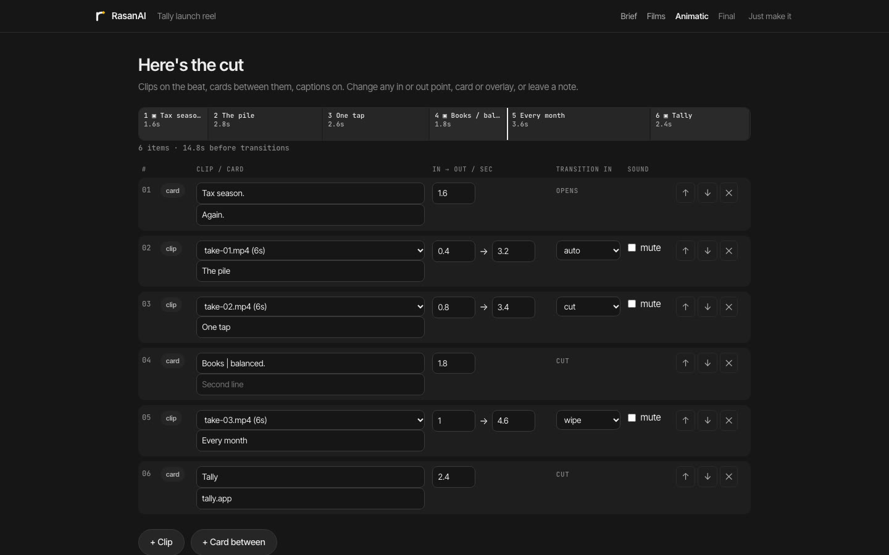This screenshot has width=889, height=555.
Task: Open the take-02.mp4 clip source dropdown
Action: coord(311,306)
